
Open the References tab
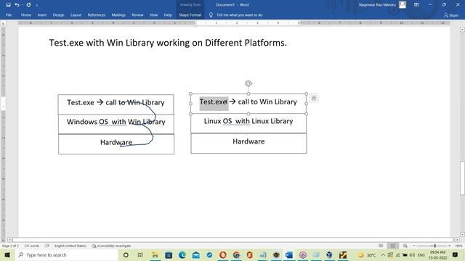pos(97,14)
